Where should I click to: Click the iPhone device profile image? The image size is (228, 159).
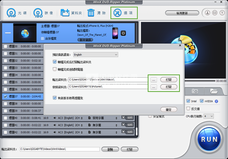(x=115, y=33)
